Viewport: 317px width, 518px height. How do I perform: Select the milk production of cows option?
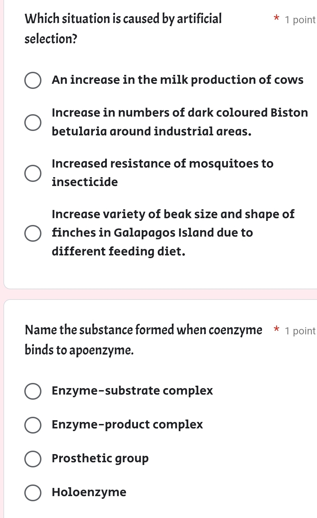pos(33,80)
